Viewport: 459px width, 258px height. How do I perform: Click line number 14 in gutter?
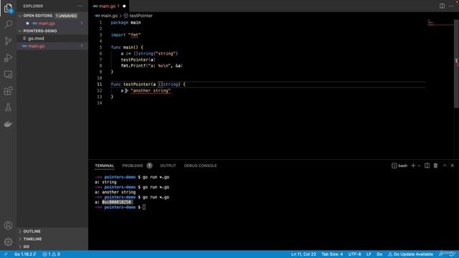tap(100, 103)
